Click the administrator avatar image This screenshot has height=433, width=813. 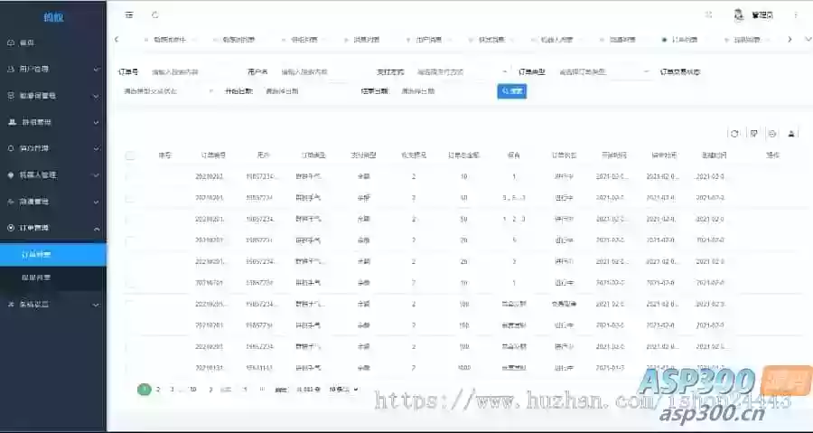click(739, 15)
